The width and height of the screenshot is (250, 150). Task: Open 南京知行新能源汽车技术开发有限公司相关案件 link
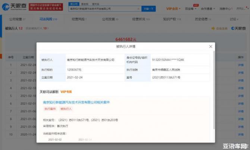77,102
